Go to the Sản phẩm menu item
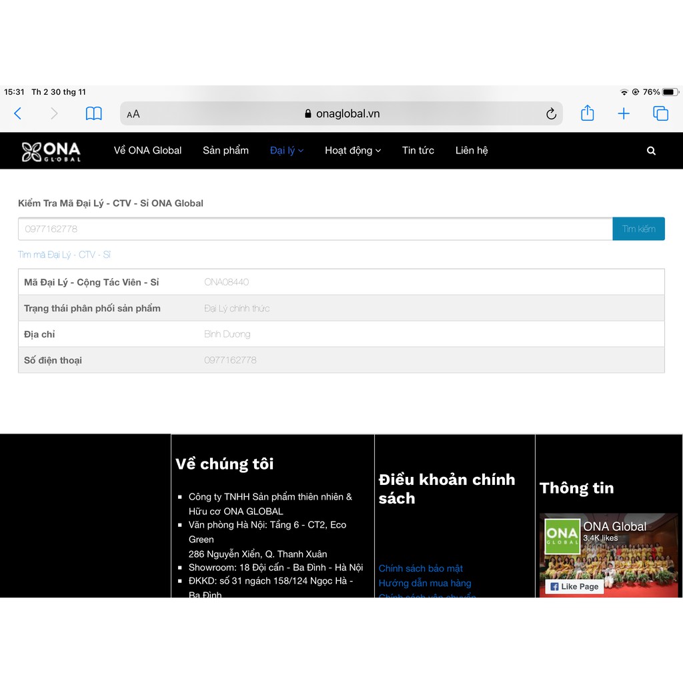The width and height of the screenshot is (683, 683). 225,151
